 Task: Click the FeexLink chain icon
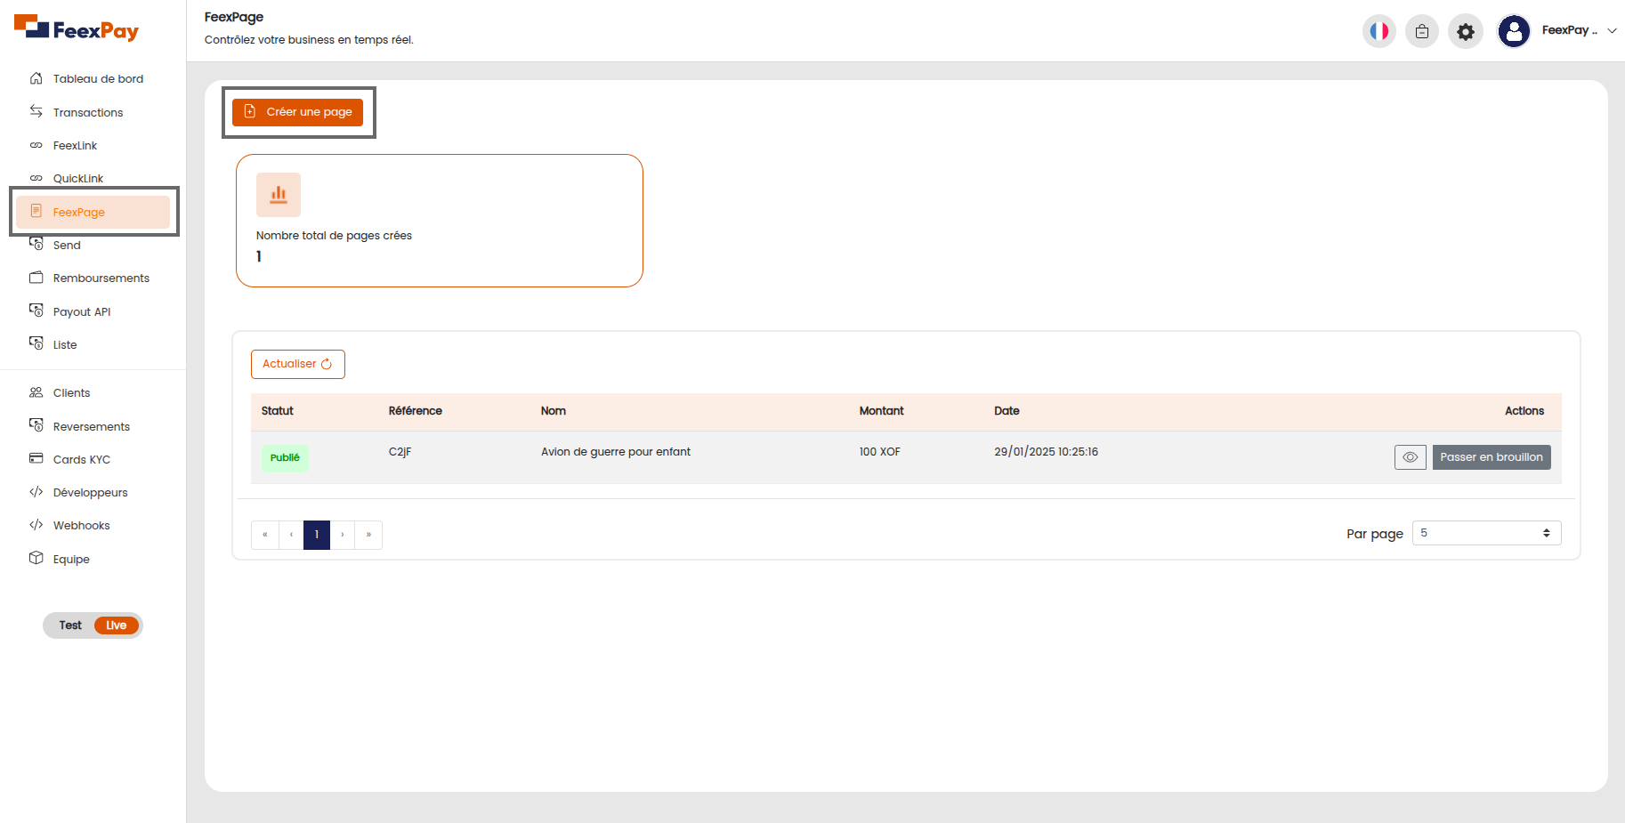coord(36,145)
